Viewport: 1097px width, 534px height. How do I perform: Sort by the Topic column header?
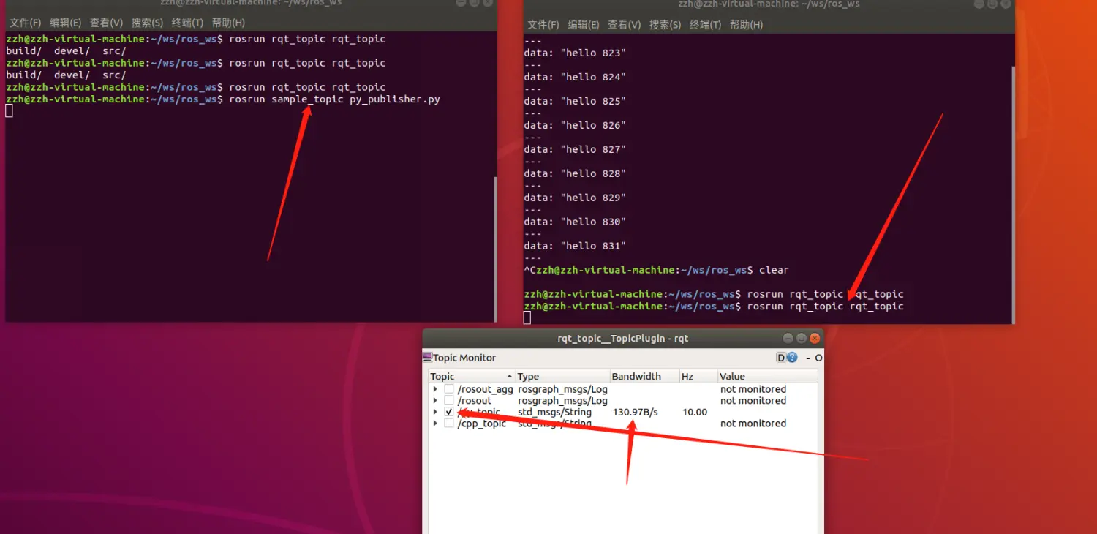[472, 376]
